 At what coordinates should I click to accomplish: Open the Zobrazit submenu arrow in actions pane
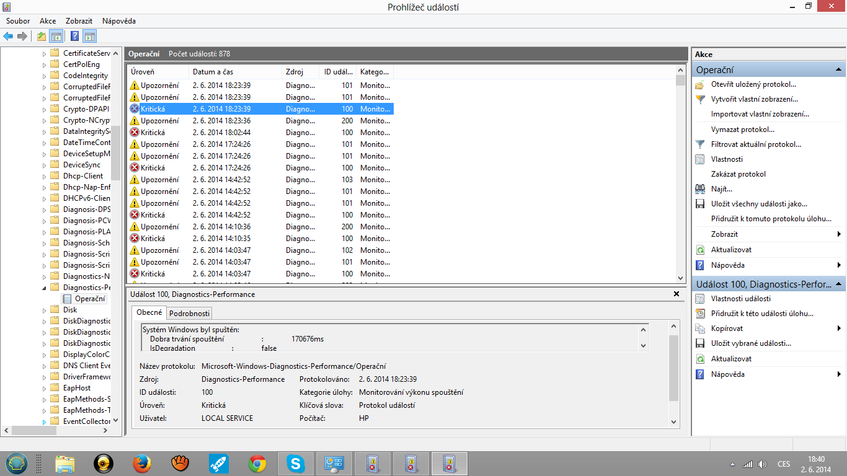(839, 234)
